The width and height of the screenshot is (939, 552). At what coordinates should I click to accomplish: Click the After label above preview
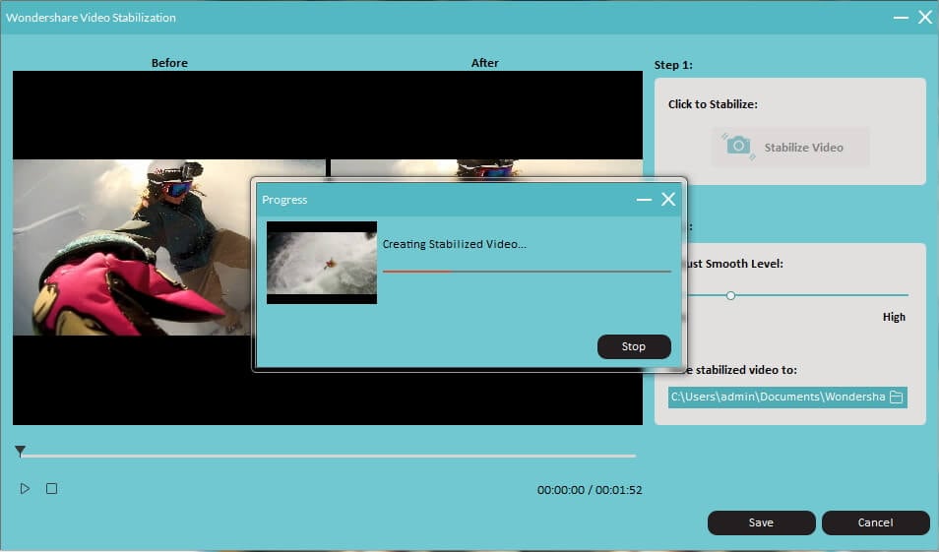(484, 63)
